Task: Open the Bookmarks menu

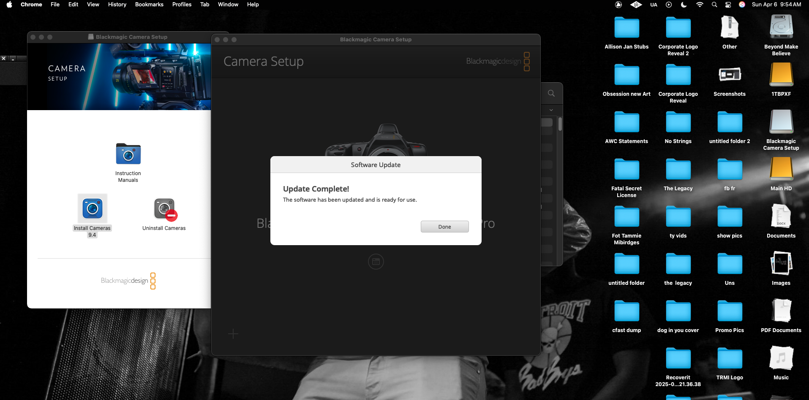Action: [149, 4]
